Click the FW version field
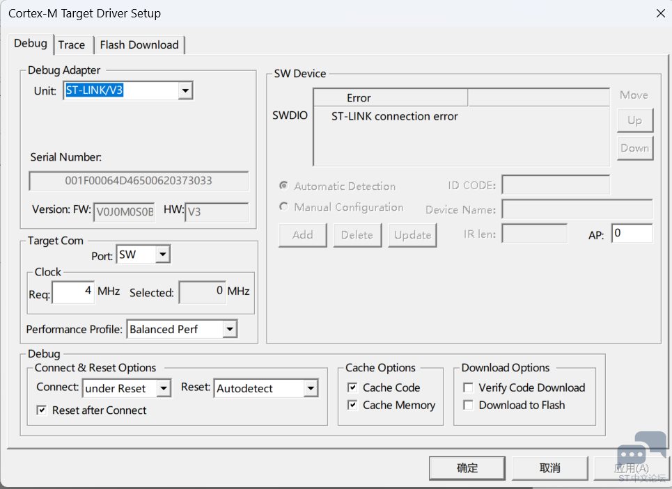The image size is (672, 489). click(x=124, y=212)
